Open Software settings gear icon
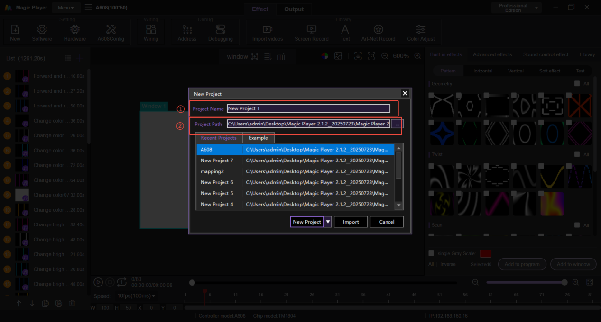This screenshot has width=601, height=322. (x=42, y=29)
